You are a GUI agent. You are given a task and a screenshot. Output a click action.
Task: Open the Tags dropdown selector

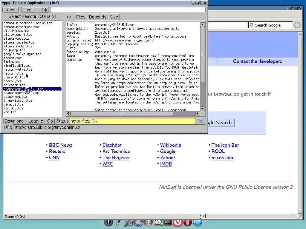click(x=35, y=10)
